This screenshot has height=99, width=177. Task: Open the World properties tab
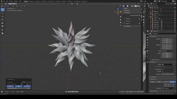pos(147,48)
